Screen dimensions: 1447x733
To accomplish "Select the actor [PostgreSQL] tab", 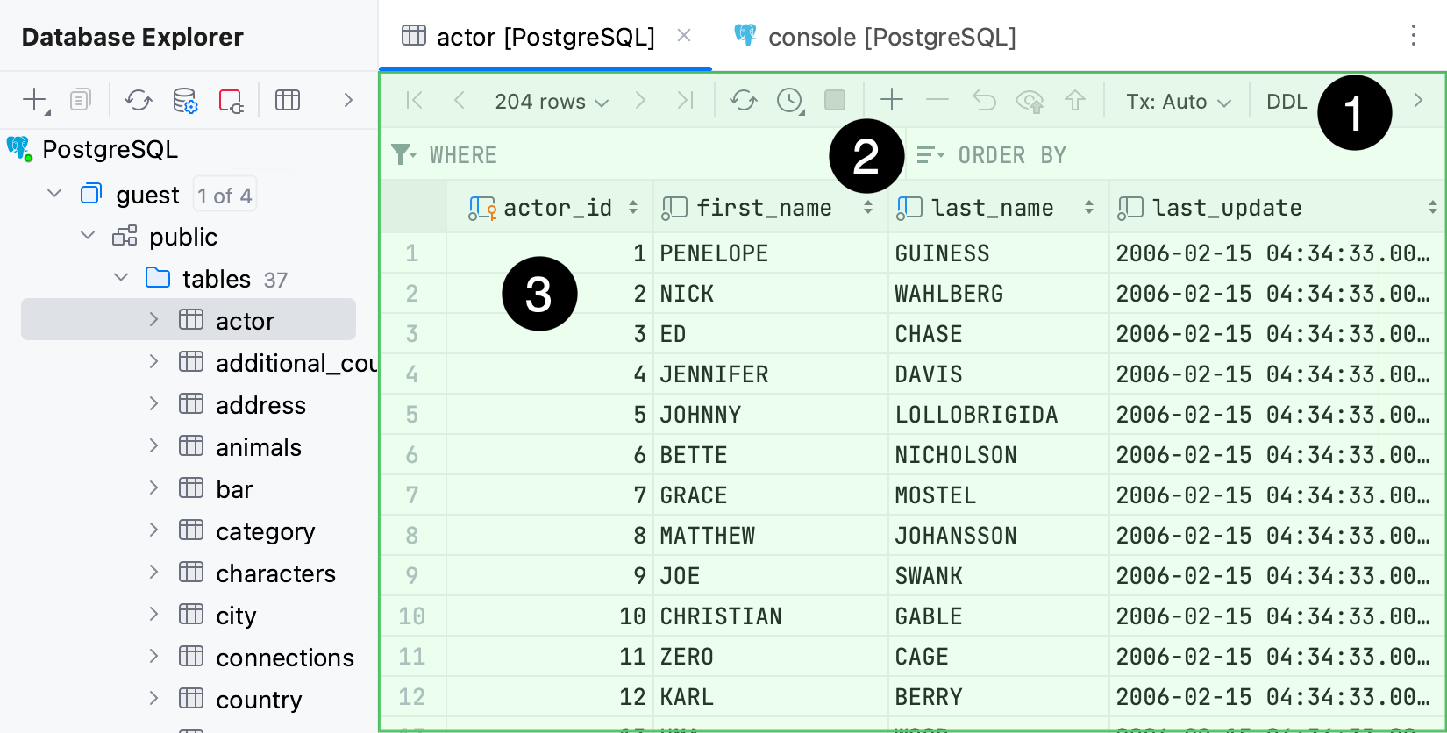I will 545,37.
